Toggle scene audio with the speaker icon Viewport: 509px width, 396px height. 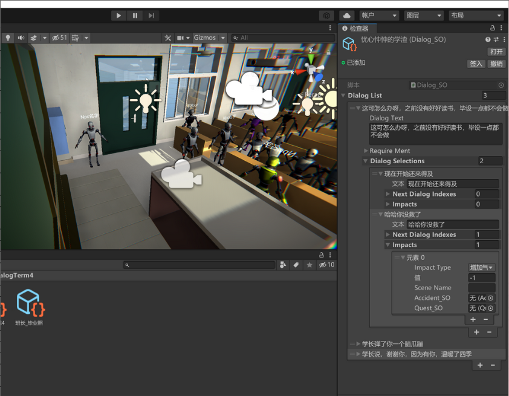[x=21, y=37]
